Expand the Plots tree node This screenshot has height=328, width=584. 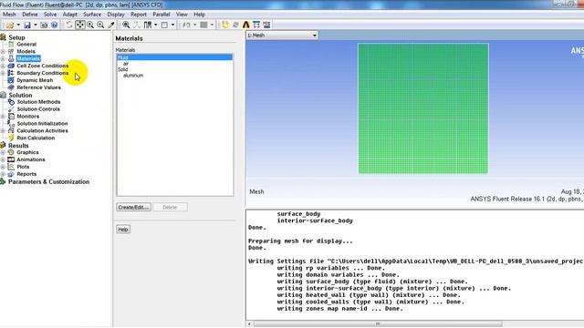[3, 167]
